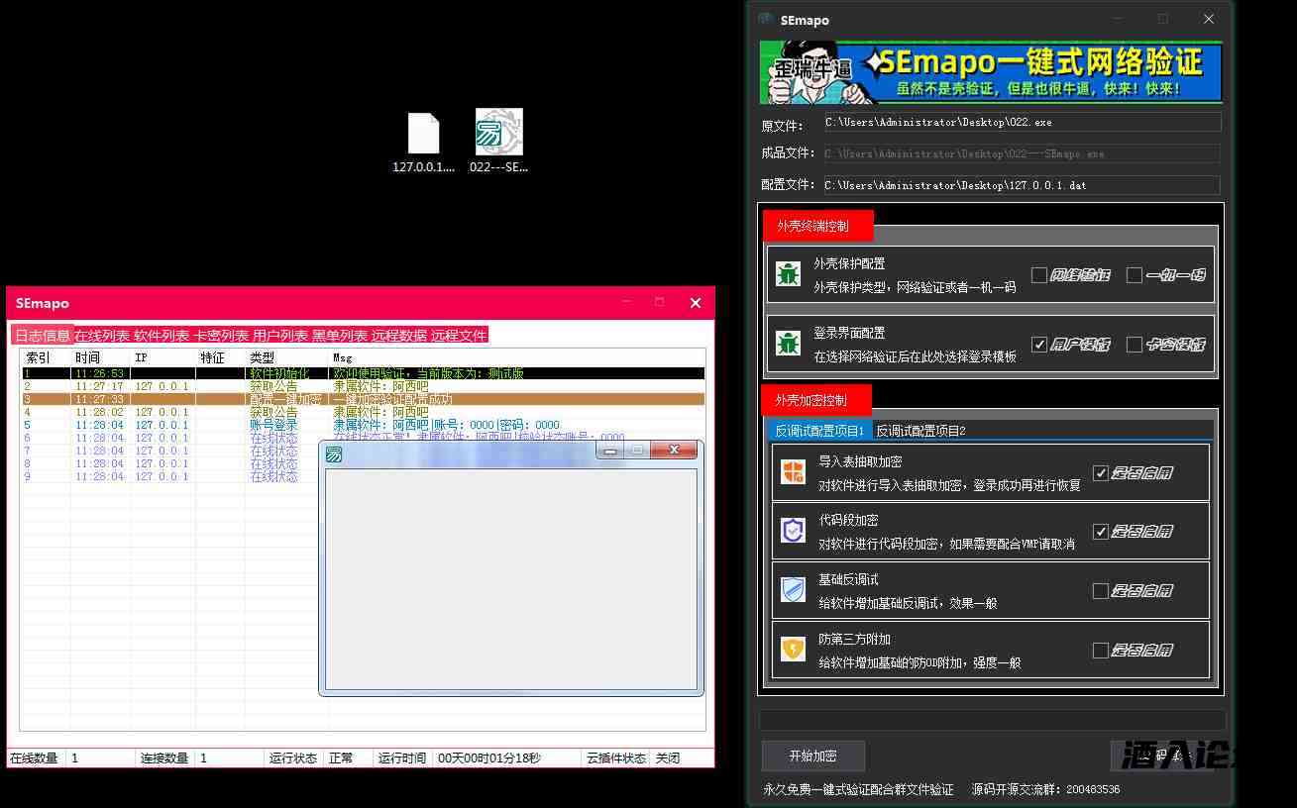Enable the 网络验证 checkbox

1039,275
